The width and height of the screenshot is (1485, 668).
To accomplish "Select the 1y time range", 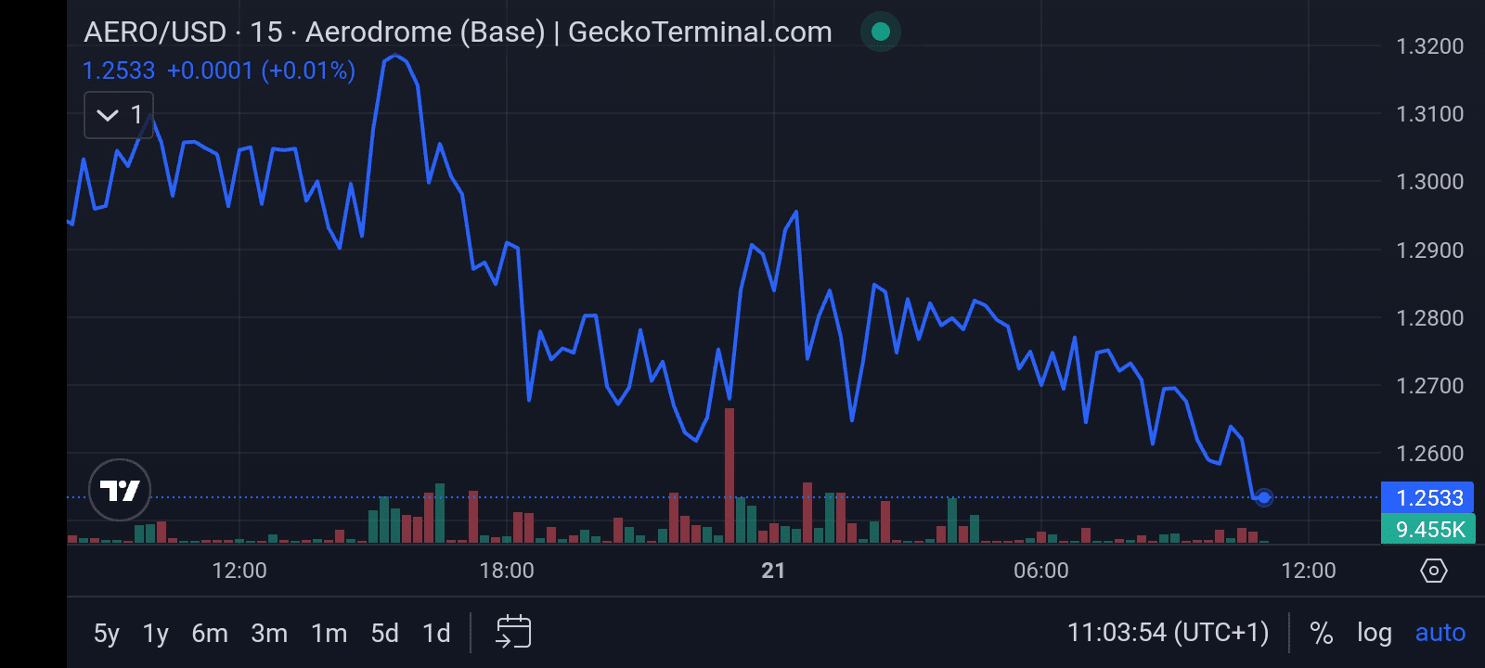I will click(x=156, y=633).
